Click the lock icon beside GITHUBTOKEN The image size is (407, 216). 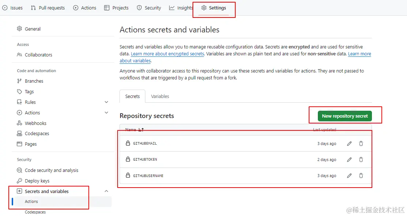128,159
